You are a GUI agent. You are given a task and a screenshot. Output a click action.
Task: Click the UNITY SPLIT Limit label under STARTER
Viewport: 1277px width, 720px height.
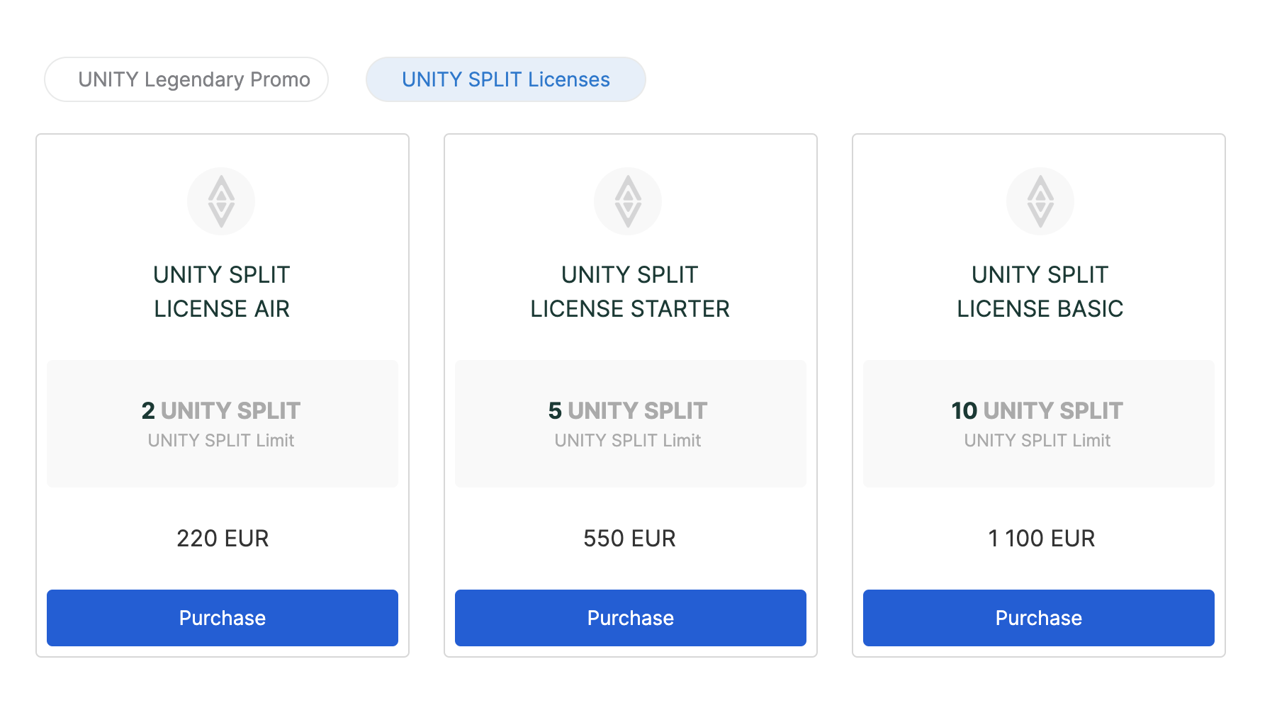point(628,441)
